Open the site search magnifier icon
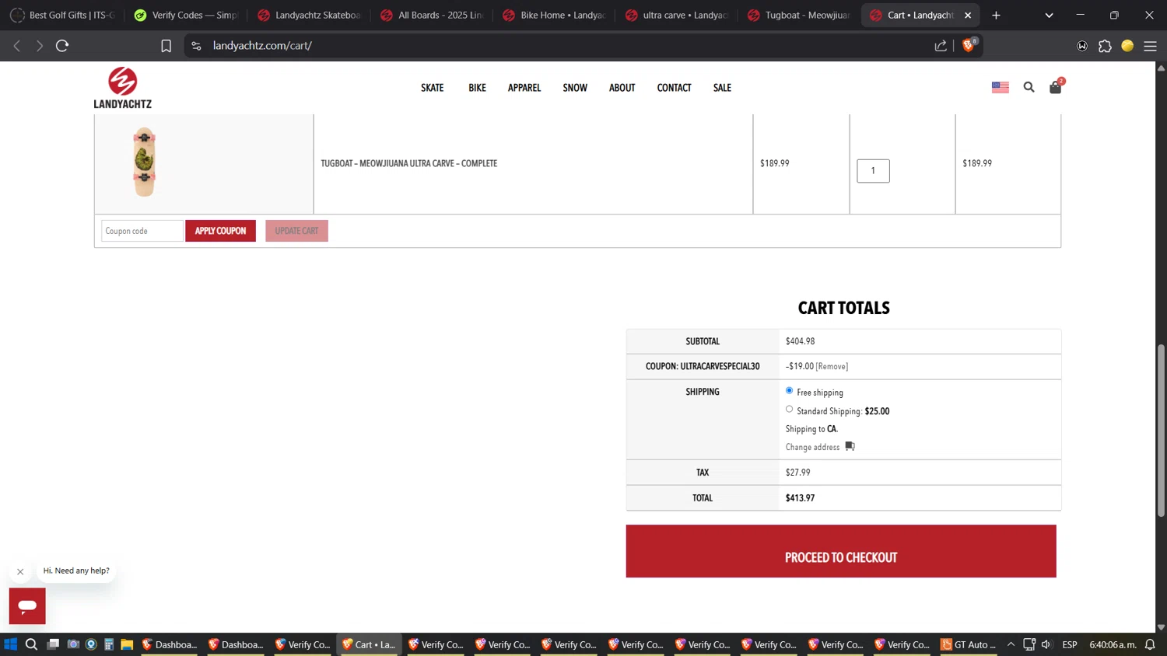 (1029, 87)
